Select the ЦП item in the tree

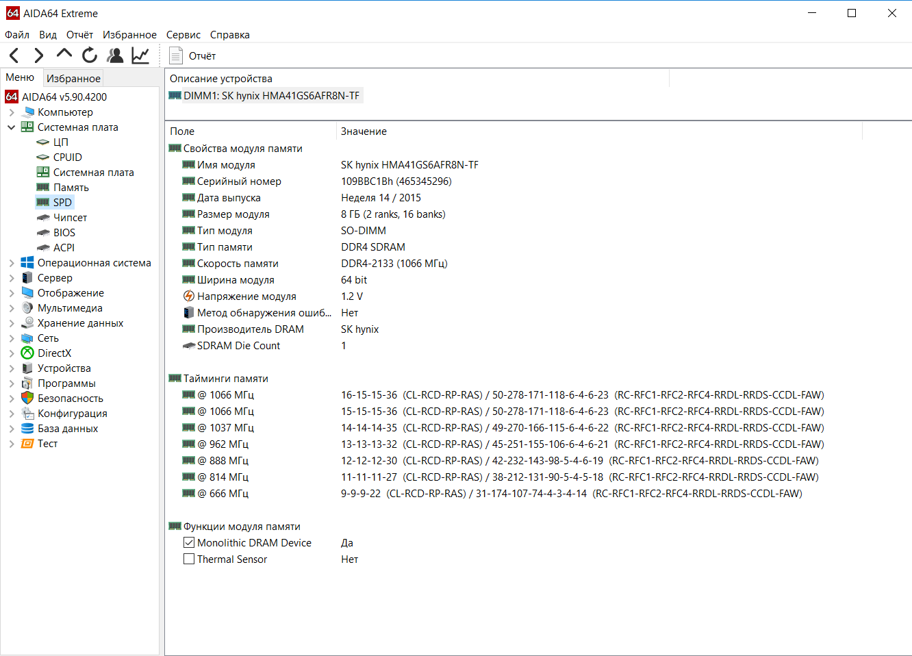coord(61,142)
